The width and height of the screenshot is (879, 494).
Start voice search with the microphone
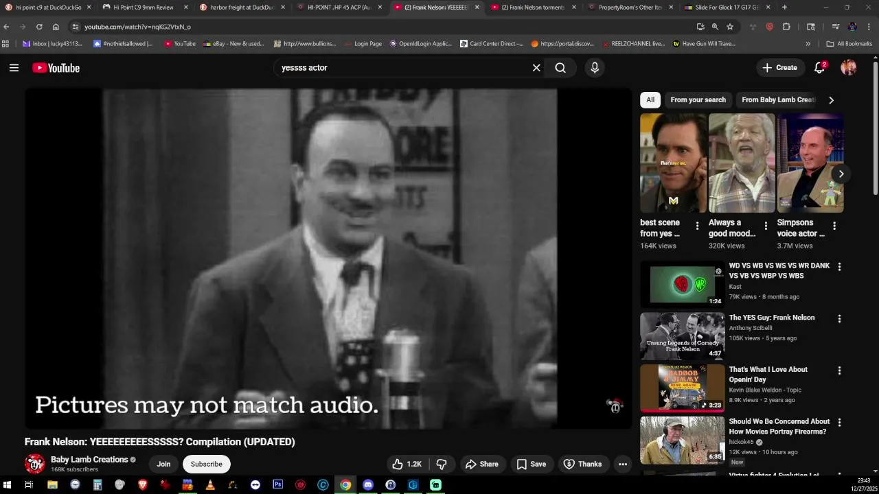(x=595, y=68)
